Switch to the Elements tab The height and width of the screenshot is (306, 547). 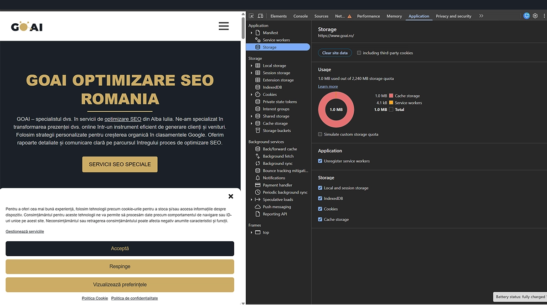pos(279,16)
